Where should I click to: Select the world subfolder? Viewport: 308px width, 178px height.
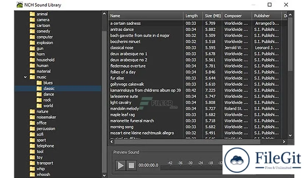(45, 106)
